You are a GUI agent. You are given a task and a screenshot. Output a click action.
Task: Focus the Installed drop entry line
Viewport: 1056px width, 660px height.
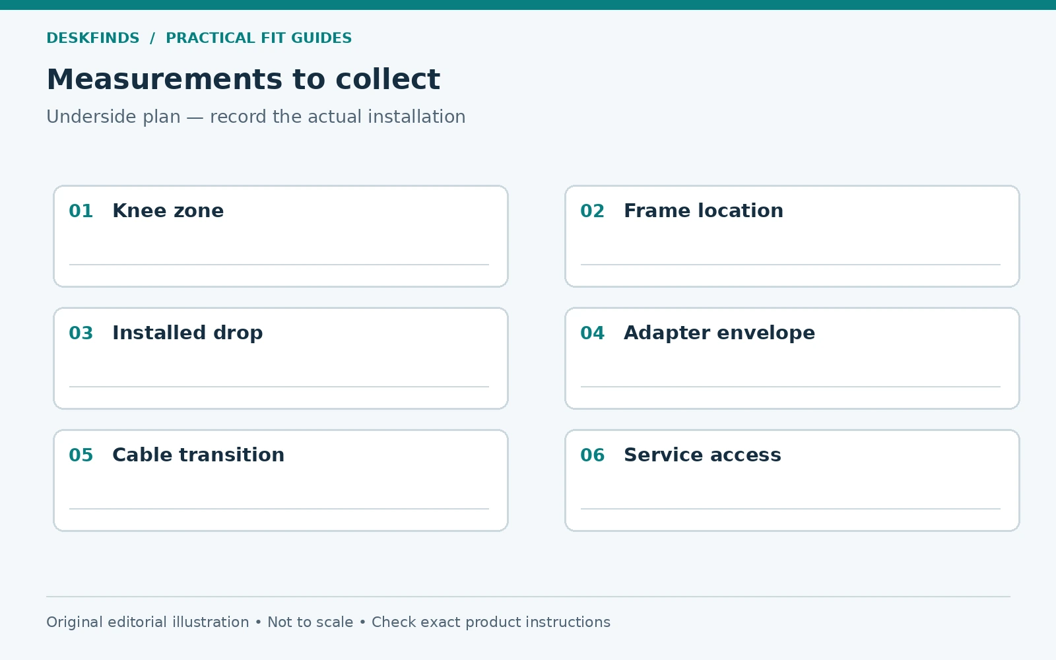tap(279, 387)
